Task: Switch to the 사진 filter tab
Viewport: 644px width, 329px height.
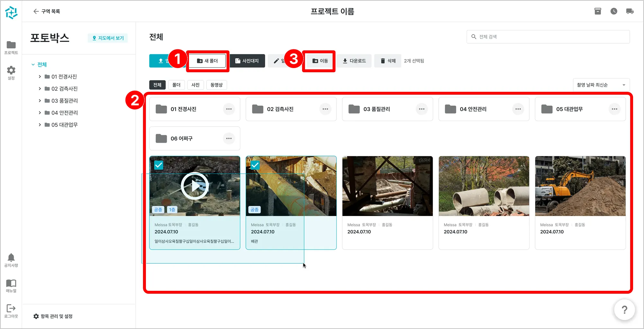Action: [x=195, y=85]
